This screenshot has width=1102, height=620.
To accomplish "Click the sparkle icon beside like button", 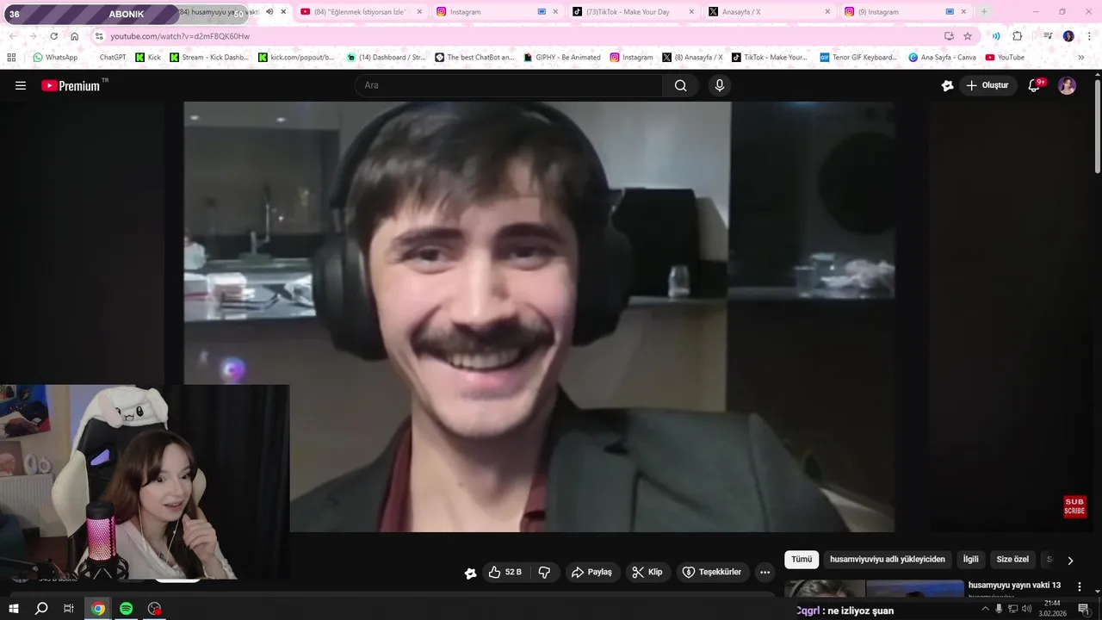I will coord(470,573).
